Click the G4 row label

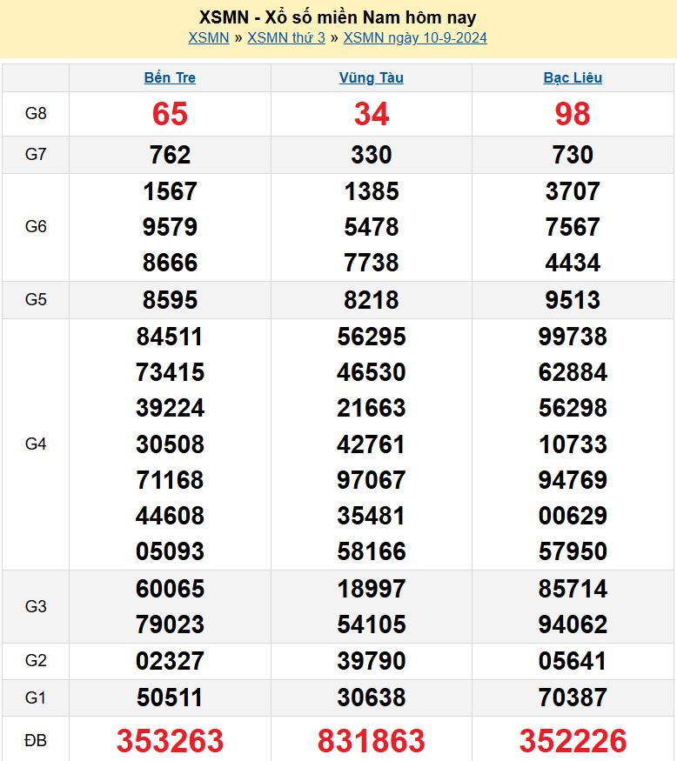click(36, 444)
